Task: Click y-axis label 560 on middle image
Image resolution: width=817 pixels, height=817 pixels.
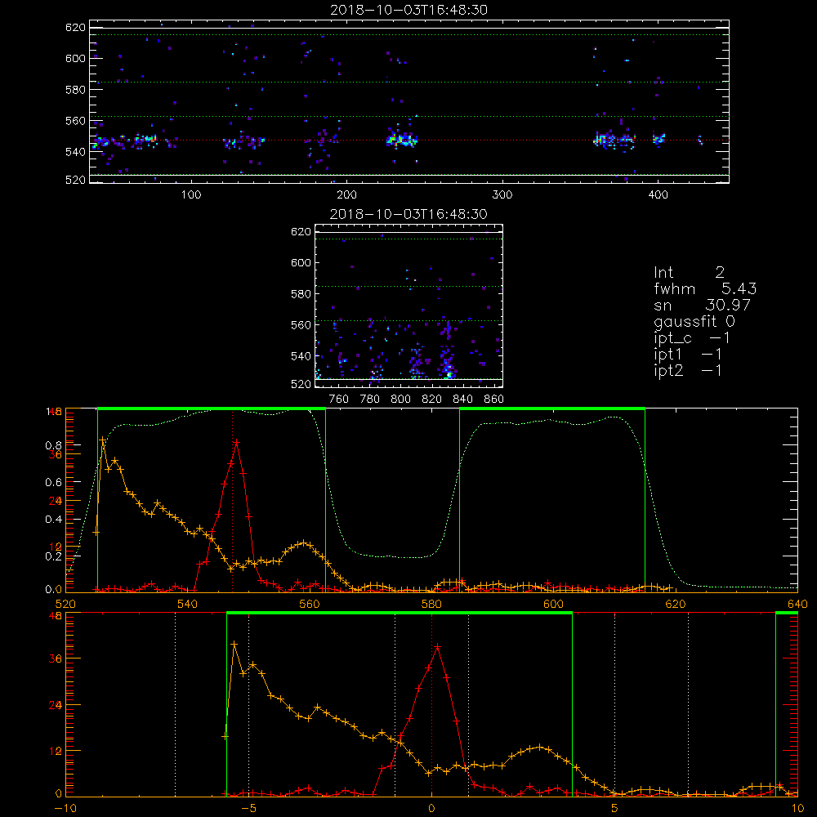Action: point(301,325)
